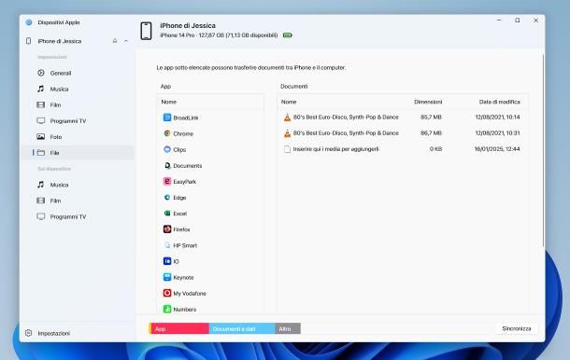570x360 pixels.
Task: Open Foto in the sidebar
Action: 77,137
